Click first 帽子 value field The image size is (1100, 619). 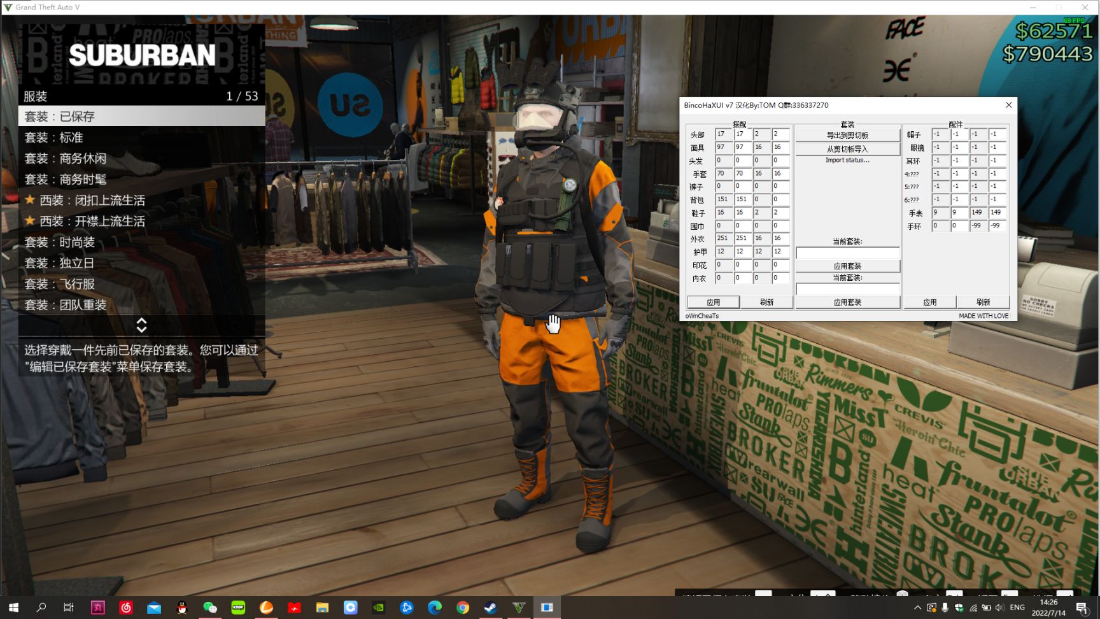coord(940,134)
